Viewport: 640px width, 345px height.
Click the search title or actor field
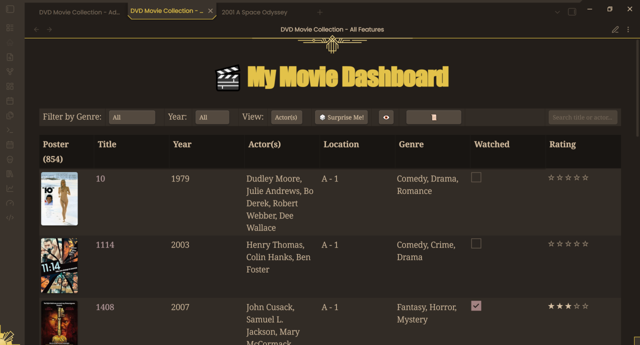click(583, 117)
